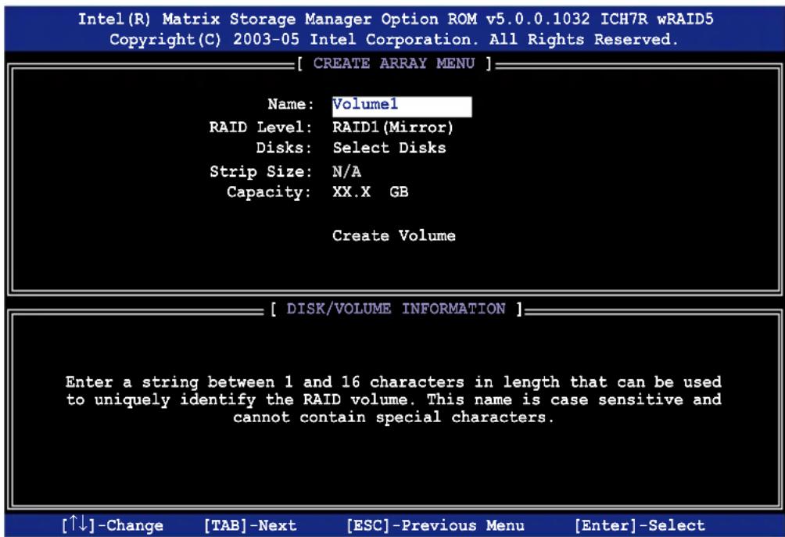
Task: Click the Strip Size N/A value
Action: (347, 172)
